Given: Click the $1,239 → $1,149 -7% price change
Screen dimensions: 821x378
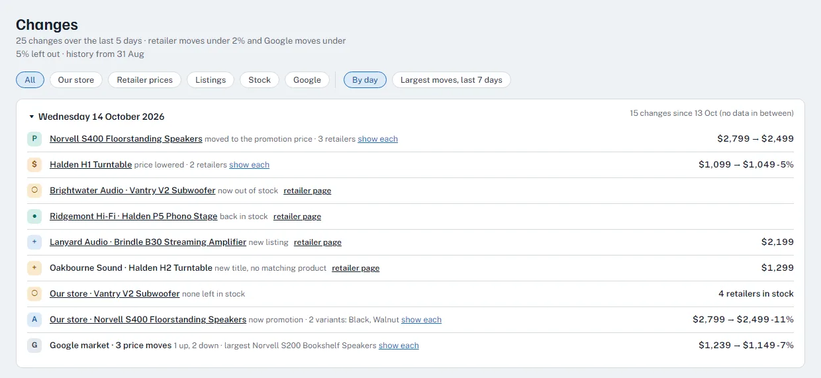Looking at the screenshot, I should [746, 346].
